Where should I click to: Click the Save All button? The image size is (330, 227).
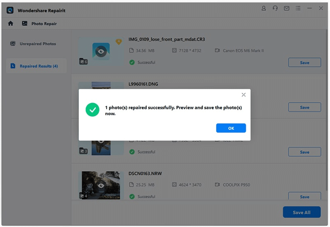[302, 212]
